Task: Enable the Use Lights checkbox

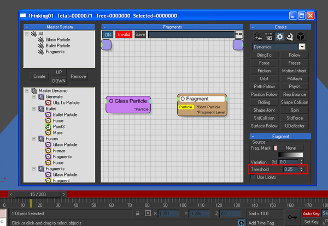Action: (253, 177)
